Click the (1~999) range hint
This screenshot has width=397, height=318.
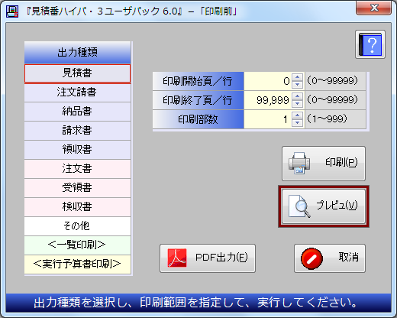tap(327, 119)
